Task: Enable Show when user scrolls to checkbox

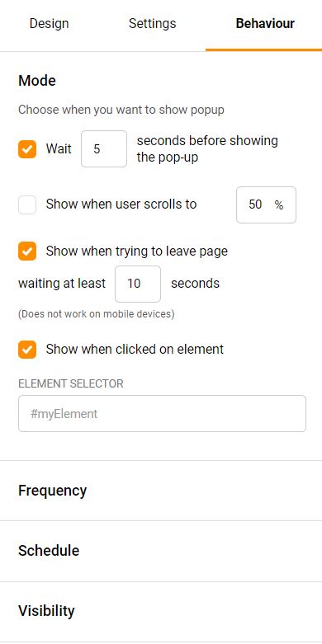Action: (27, 205)
